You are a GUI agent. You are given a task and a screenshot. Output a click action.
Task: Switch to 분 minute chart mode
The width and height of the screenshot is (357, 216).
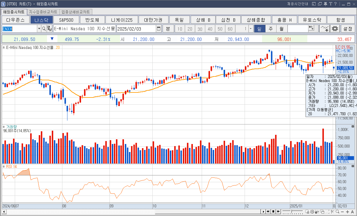point(168,29)
